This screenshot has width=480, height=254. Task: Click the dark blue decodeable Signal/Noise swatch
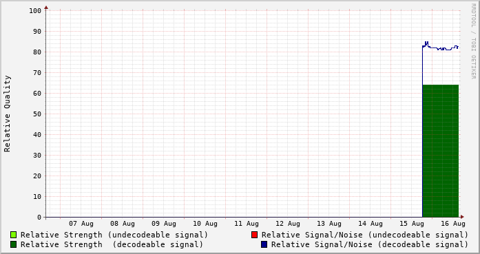pyautogui.click(x=264, y=244)
